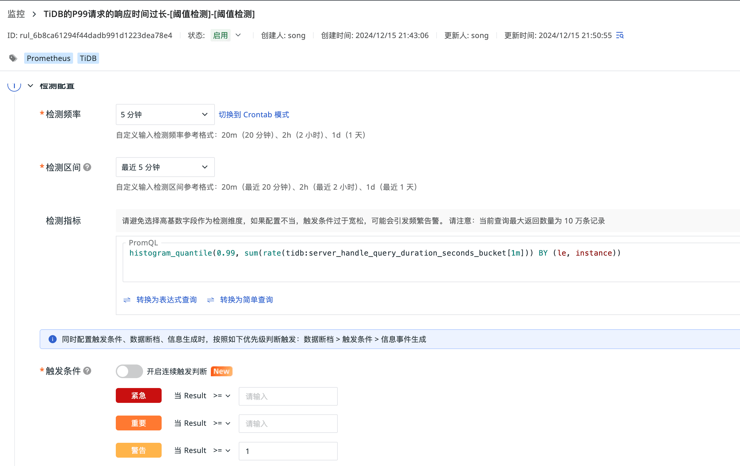This screenshot has height=466, width=740.
Task: Go back to 监控 breadcrumb
Action: point(16,14)
